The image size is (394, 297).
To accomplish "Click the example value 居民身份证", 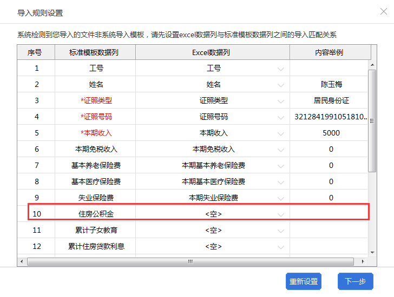I will [x=331, y=100].
